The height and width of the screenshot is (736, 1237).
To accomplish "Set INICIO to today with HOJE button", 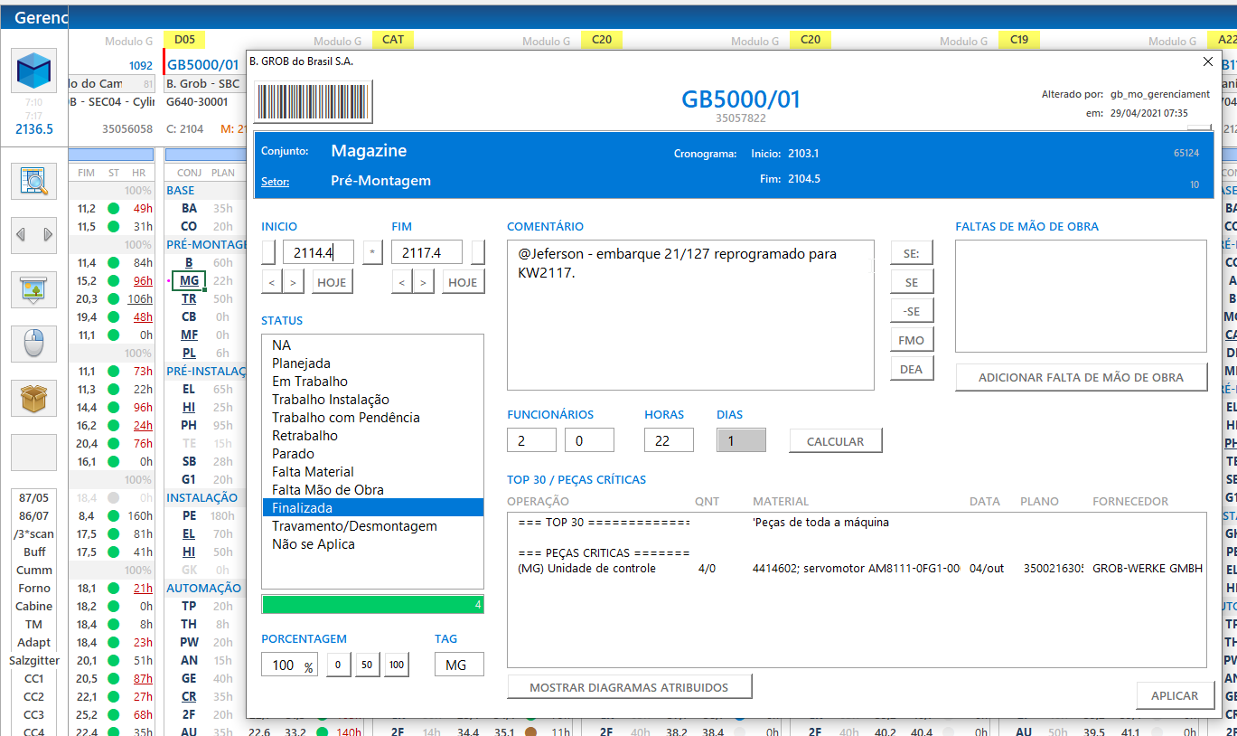I will [332, 282].
